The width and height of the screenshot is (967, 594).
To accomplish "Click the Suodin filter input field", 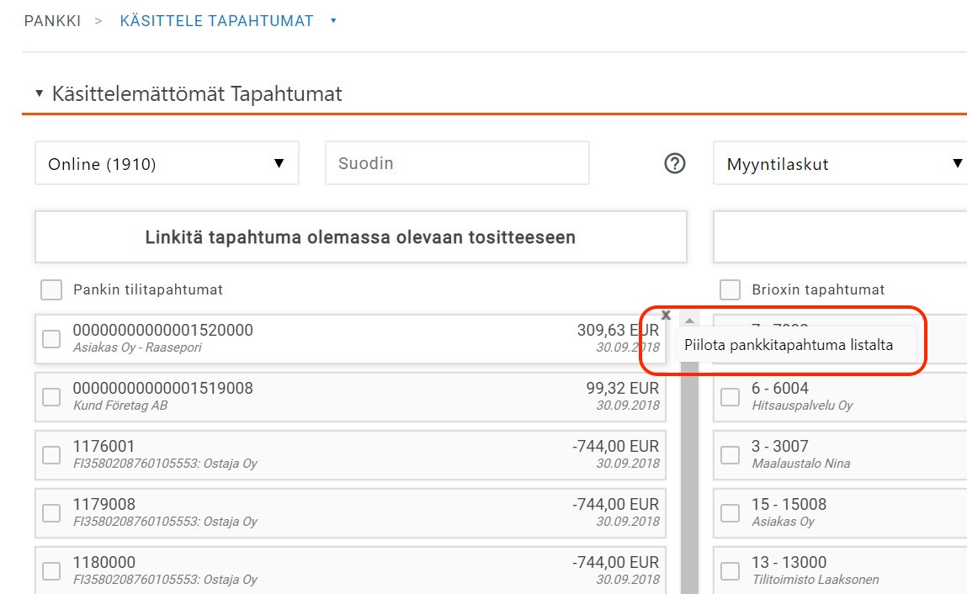I will pyautogui.click(x=457, y=163).
